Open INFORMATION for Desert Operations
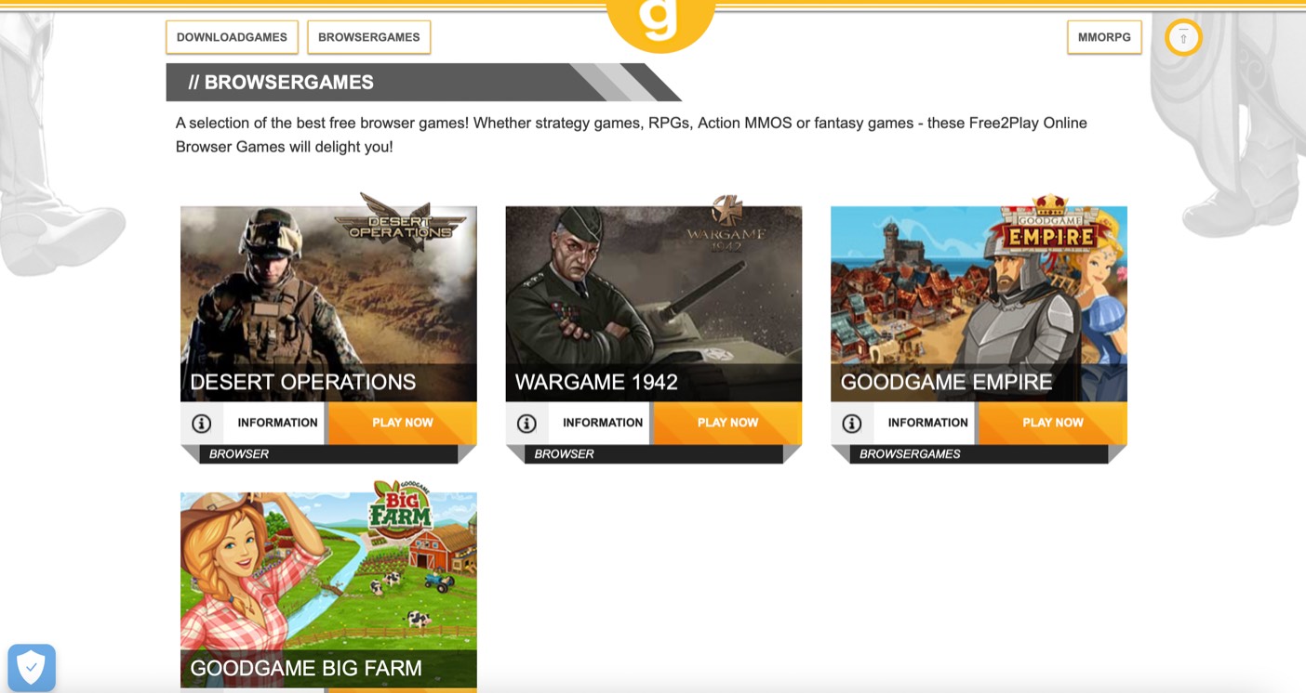The width and height of the screenshot is (1306, 693). tap(277, 423)
